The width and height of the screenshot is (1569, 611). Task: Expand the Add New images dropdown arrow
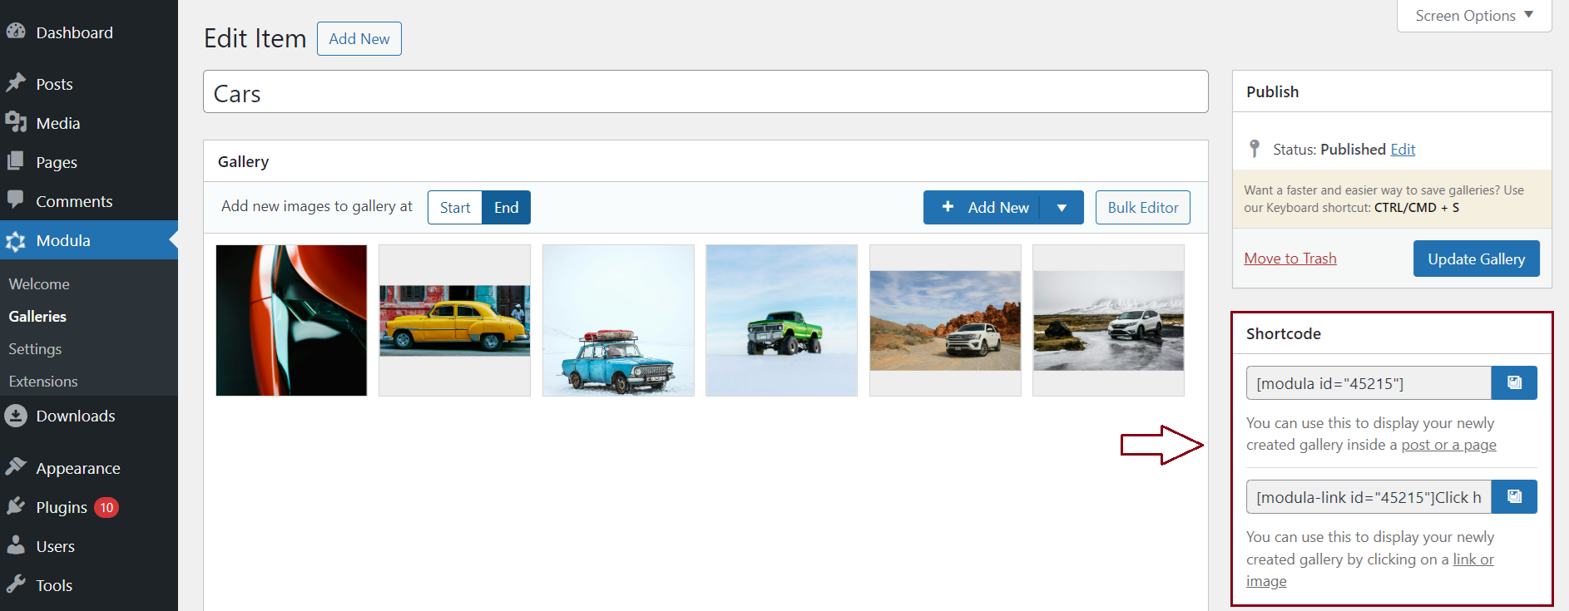1062,208
